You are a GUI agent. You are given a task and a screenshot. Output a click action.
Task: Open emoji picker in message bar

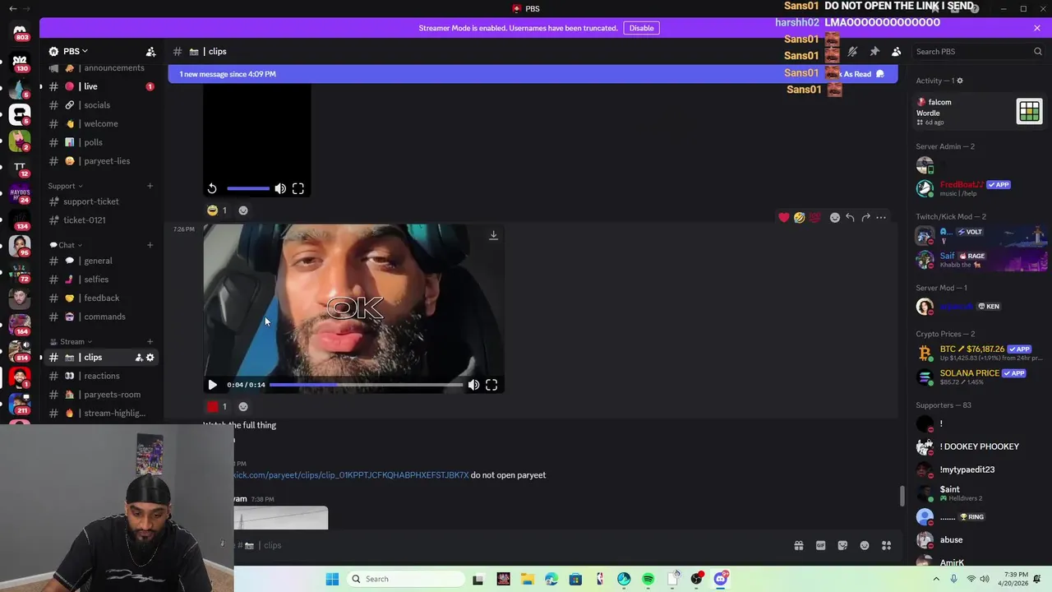[865, 545]
